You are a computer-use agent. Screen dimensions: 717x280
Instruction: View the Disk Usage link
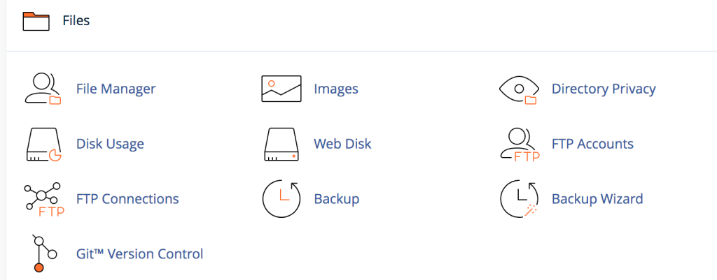click(110, 144)
